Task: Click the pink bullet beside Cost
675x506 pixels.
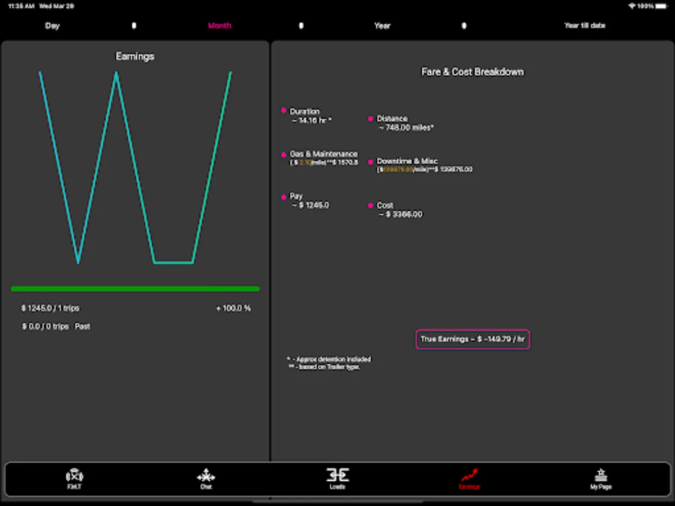Action: [371, 206]
